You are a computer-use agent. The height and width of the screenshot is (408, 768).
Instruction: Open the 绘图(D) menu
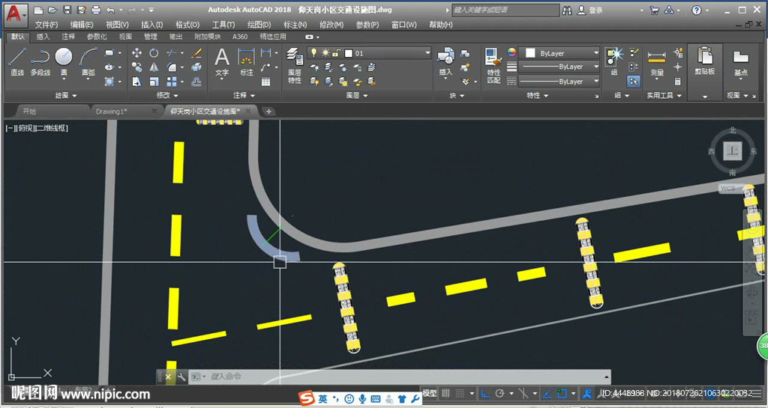click(x=259, y=25)
